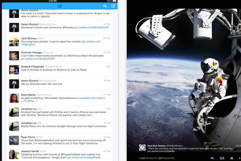Tap Aaron Durand's avatar on 'Yes and yes' tweet
Viewport: 241px width, 161px height.
(14, 84)
